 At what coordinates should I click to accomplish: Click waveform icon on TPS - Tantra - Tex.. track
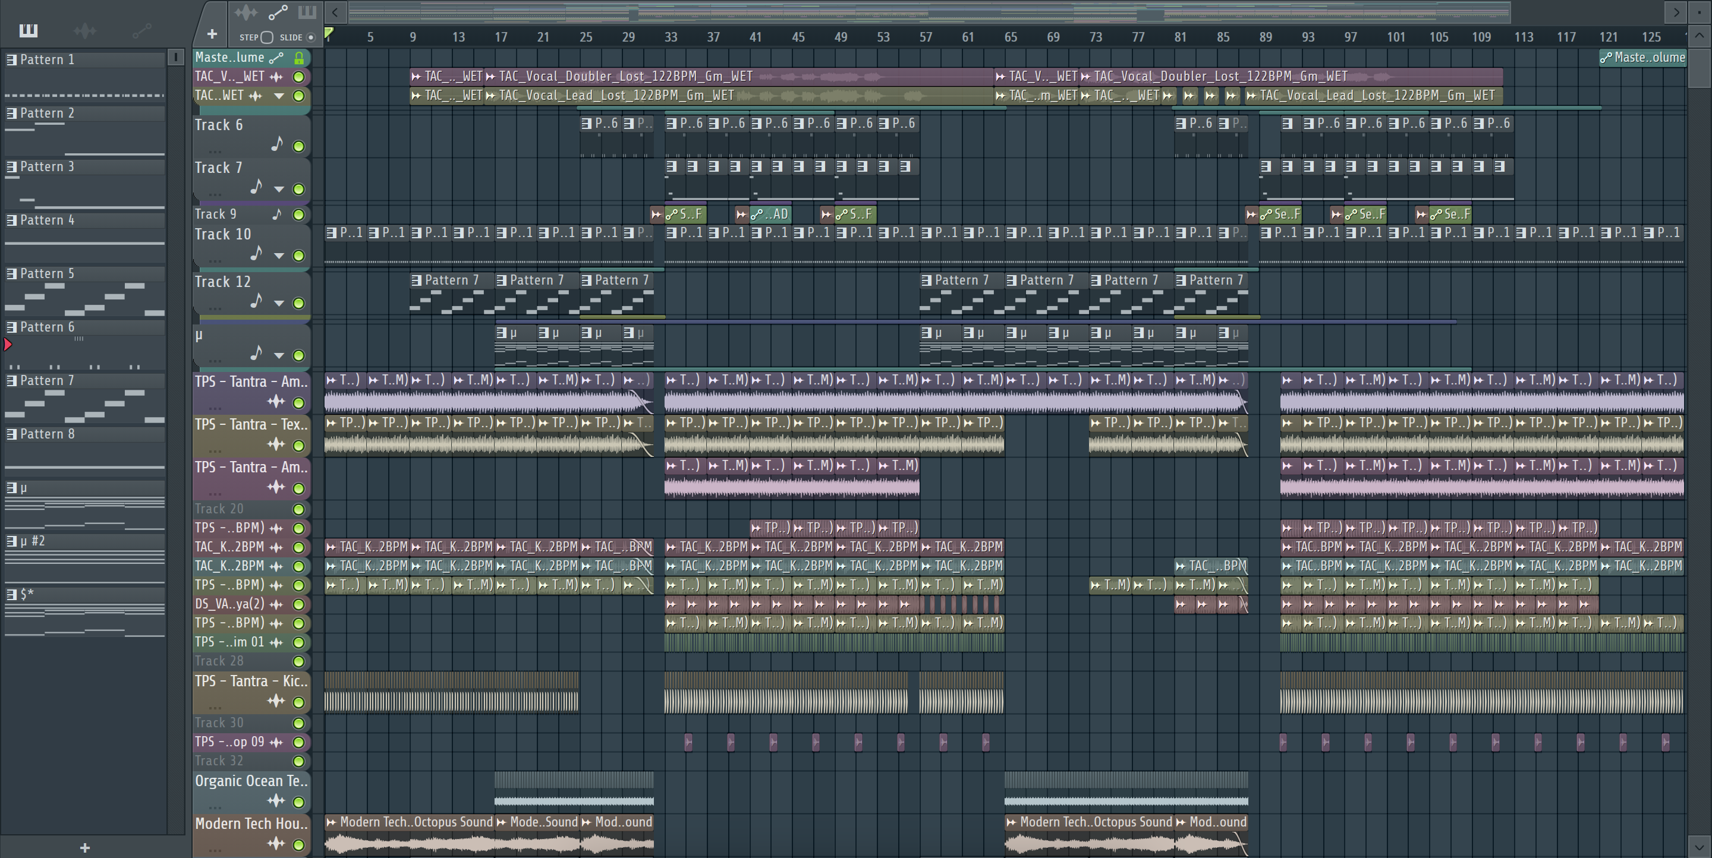coord(276,444)
